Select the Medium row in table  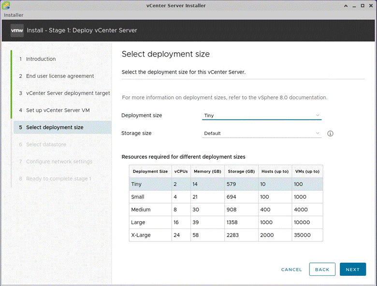226,210
